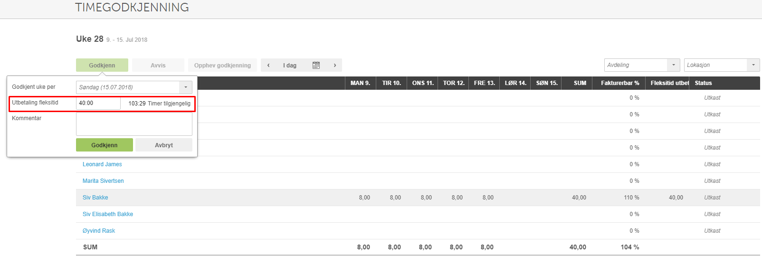Click the TOR 12. column header
The image size is (762, 256).
pyautogui.click(x=454, y=83)
